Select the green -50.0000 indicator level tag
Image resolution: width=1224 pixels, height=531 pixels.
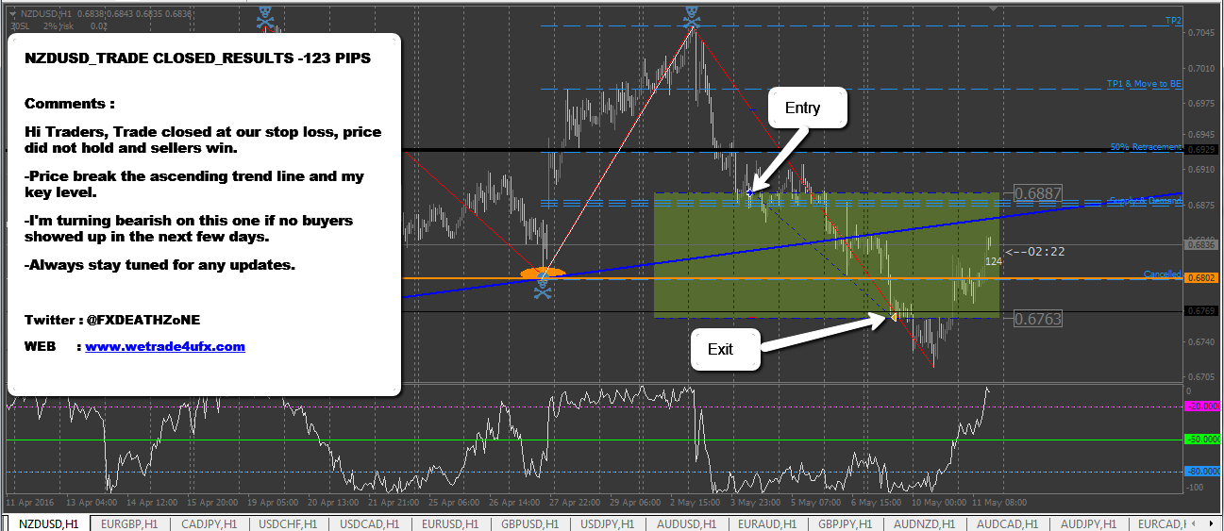pos(1201,440)
